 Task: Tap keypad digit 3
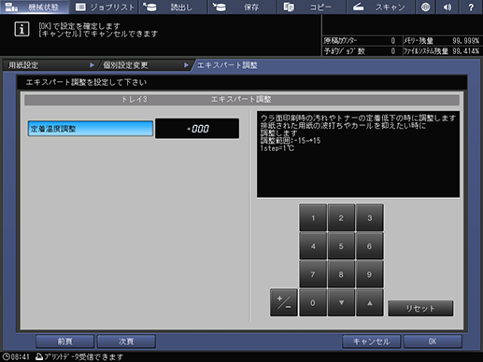(x=369, y=218)
